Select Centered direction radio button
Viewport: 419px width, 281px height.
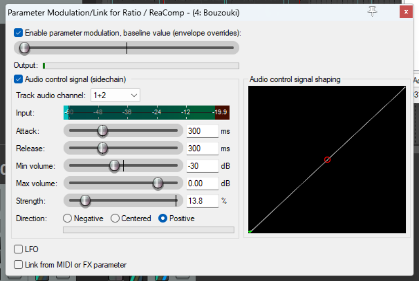[x=115, y=218]
